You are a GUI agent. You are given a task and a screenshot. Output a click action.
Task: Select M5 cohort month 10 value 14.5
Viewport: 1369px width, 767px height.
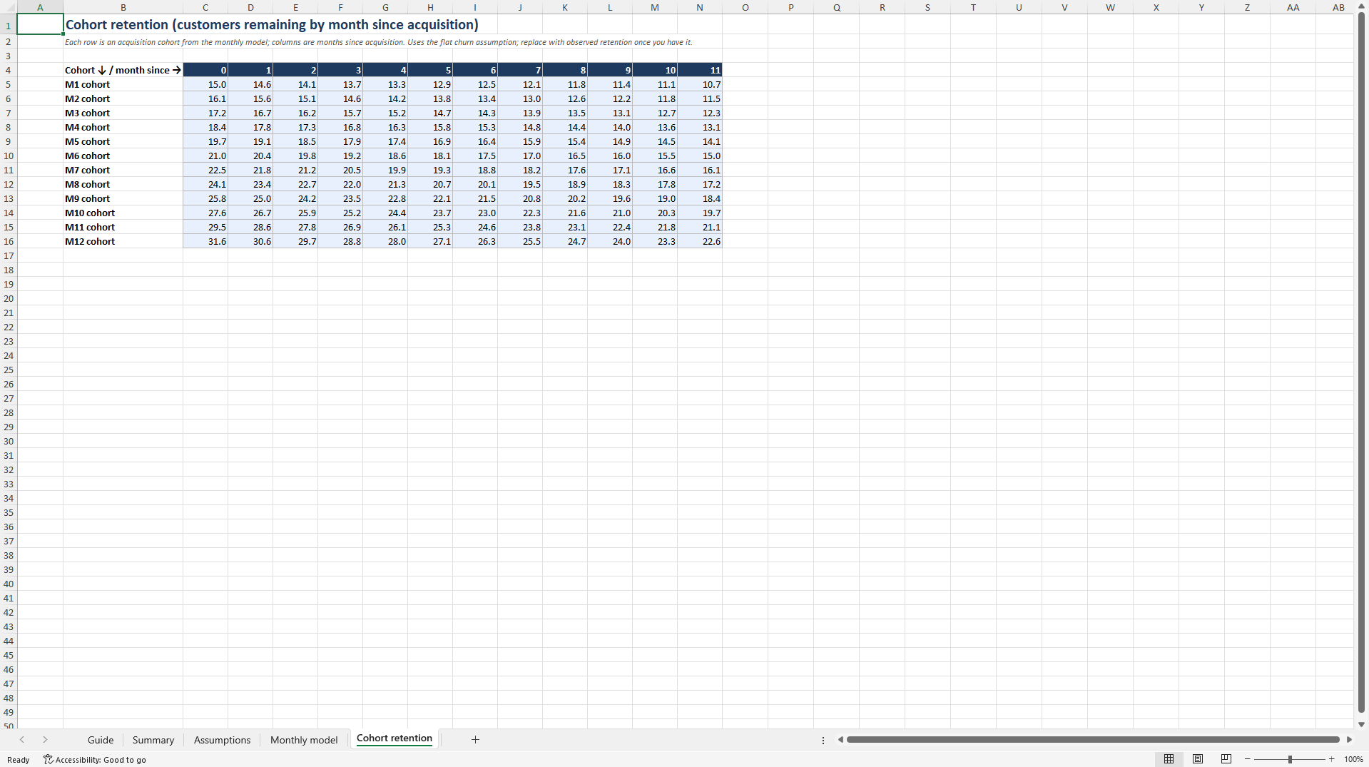point(655,141)
